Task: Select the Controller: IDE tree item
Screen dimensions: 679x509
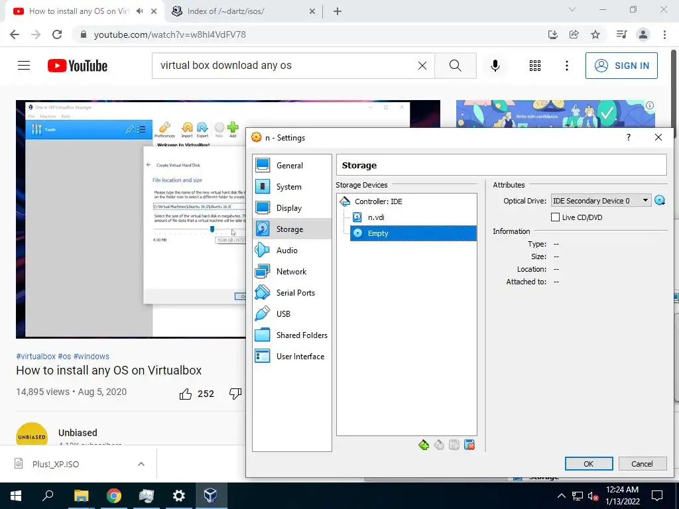Action: click(x=378, y=201)
